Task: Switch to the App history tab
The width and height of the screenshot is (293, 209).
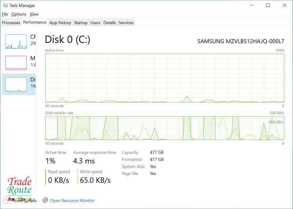Action: (60, 23)
